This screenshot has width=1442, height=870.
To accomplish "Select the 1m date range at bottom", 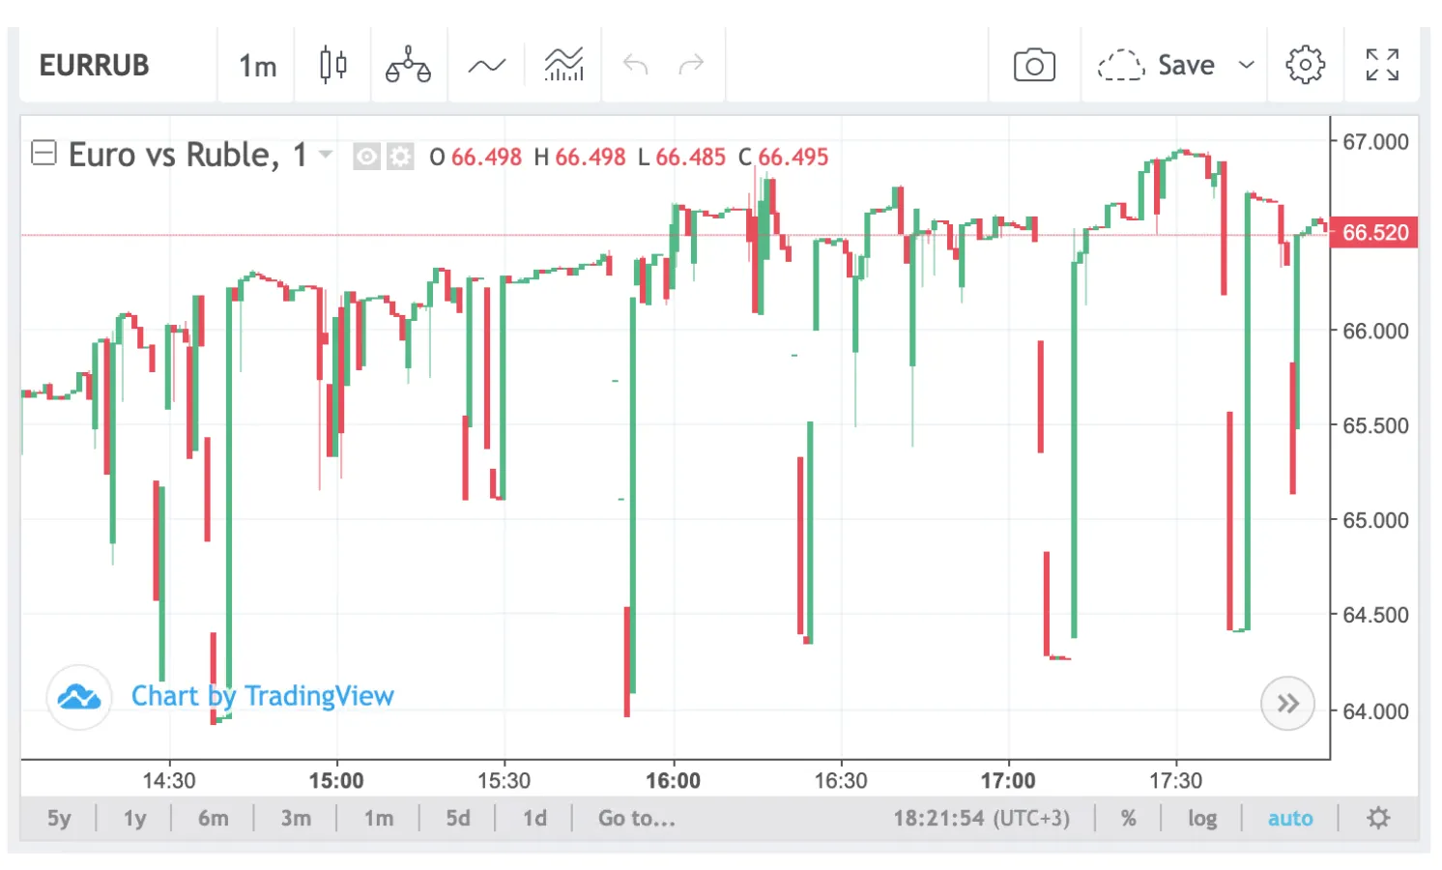I will 379,819.
